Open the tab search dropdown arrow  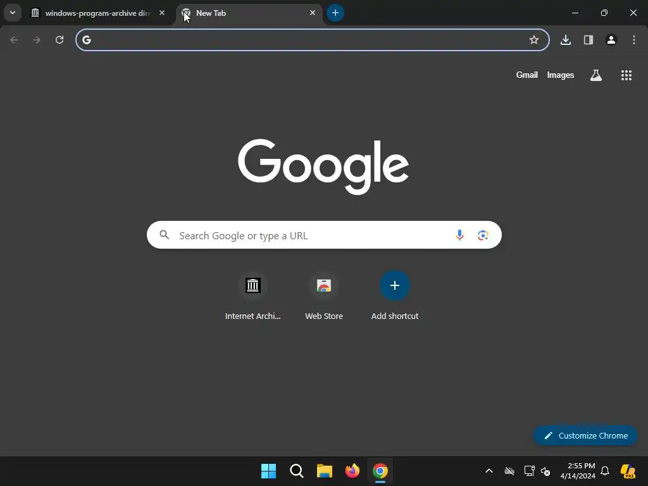(x=13, y=13)
